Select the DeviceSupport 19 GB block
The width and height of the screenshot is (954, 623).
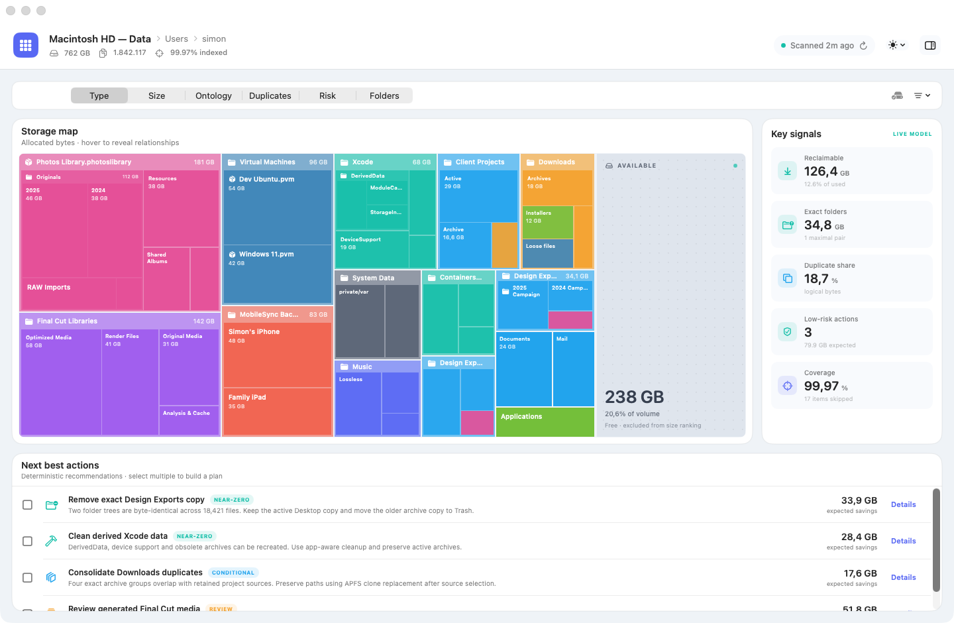(373, 249)
